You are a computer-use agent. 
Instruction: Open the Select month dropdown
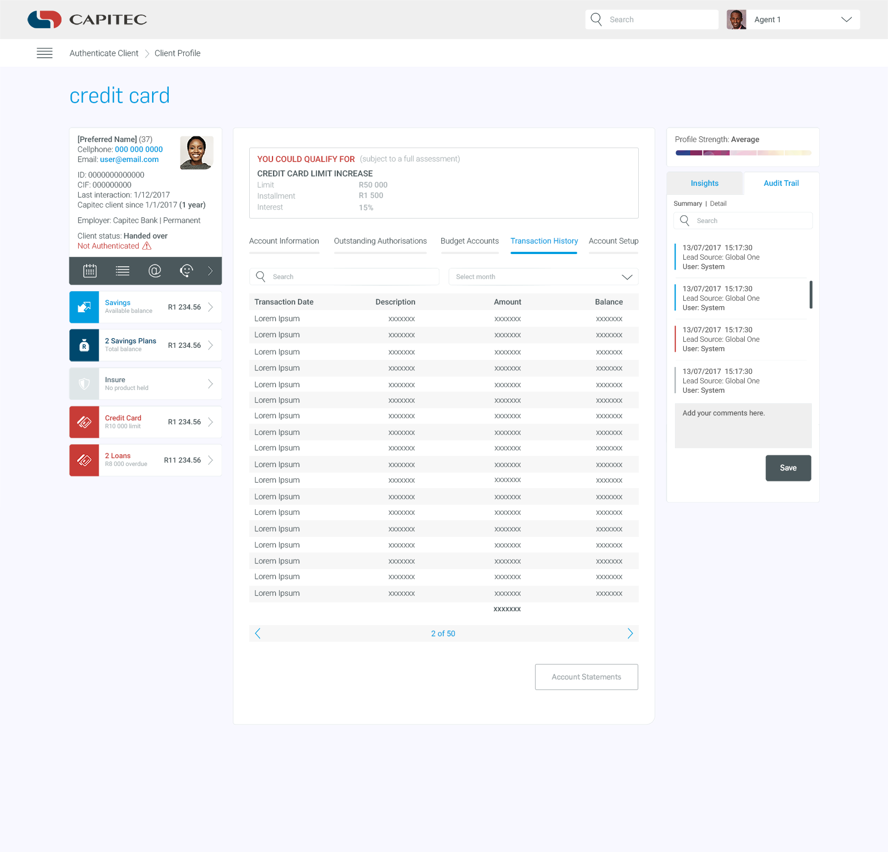(x=543, y=277)
